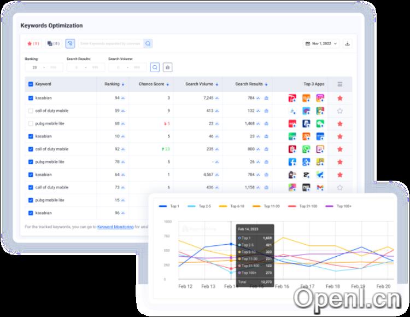Sort by the Search Volume column arrow

coord(217,84)
